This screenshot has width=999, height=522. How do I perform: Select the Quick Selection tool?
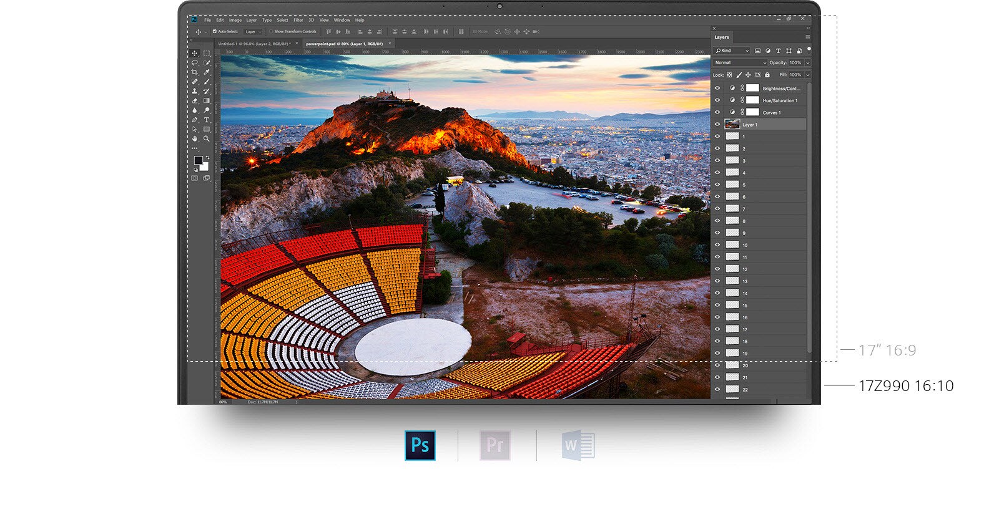[x=207, y=62]
